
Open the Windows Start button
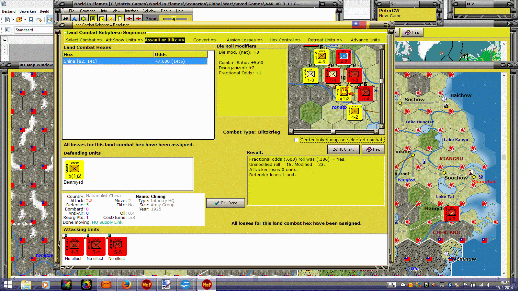(x=7, y=285)
